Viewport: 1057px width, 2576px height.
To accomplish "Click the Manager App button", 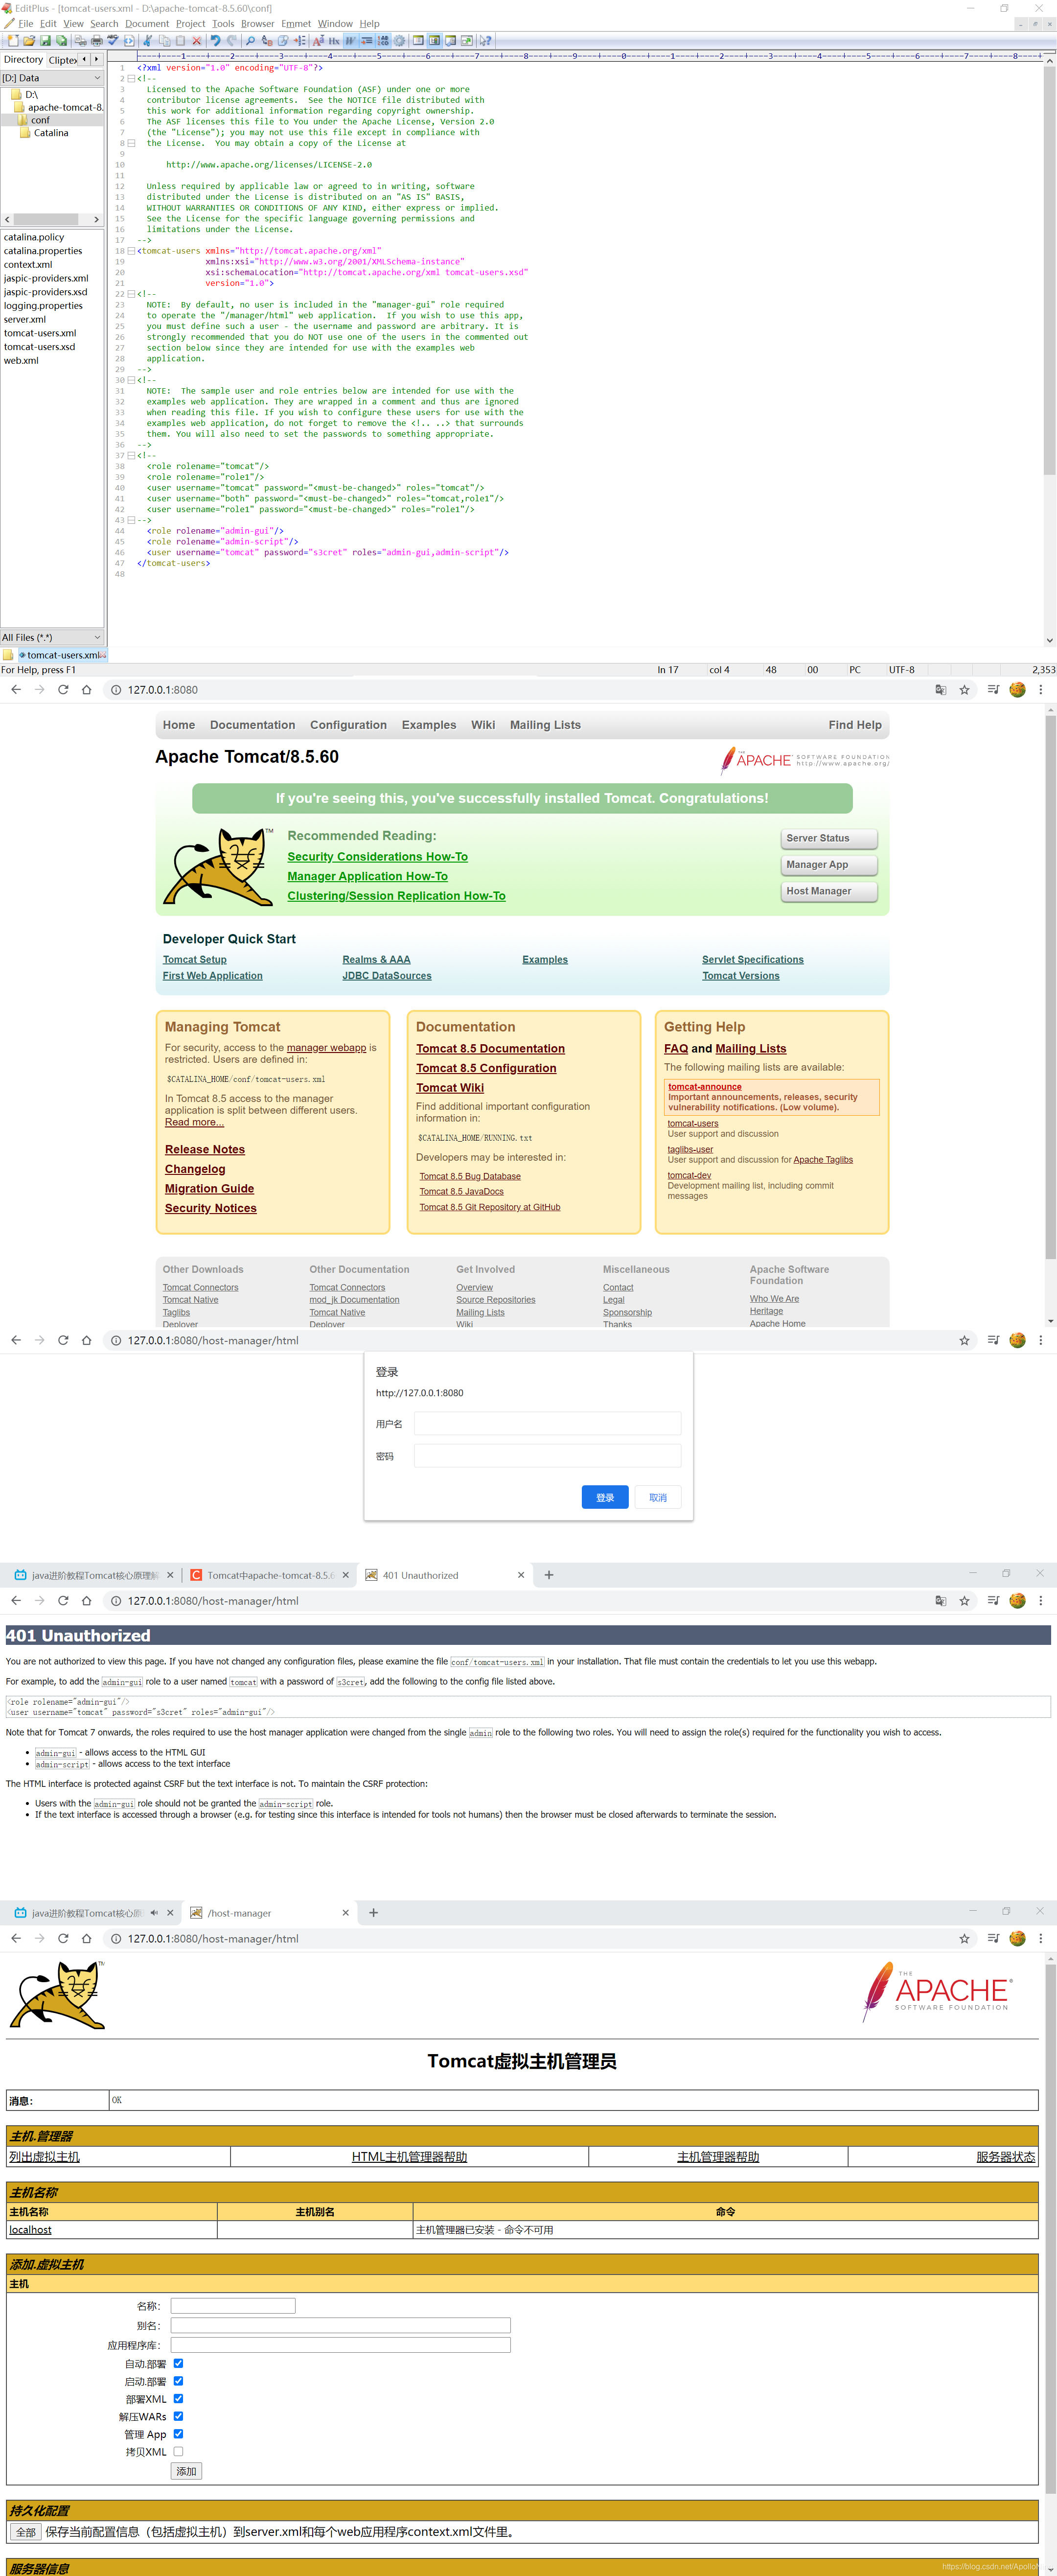I will [x=829, y=864].
